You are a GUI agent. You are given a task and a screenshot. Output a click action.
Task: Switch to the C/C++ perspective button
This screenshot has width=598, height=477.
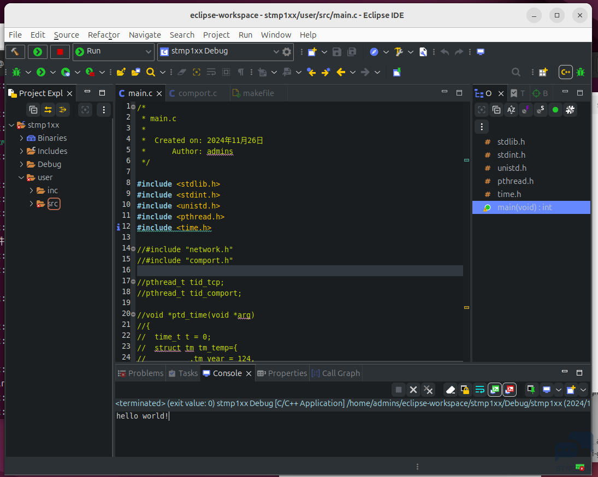566,72
